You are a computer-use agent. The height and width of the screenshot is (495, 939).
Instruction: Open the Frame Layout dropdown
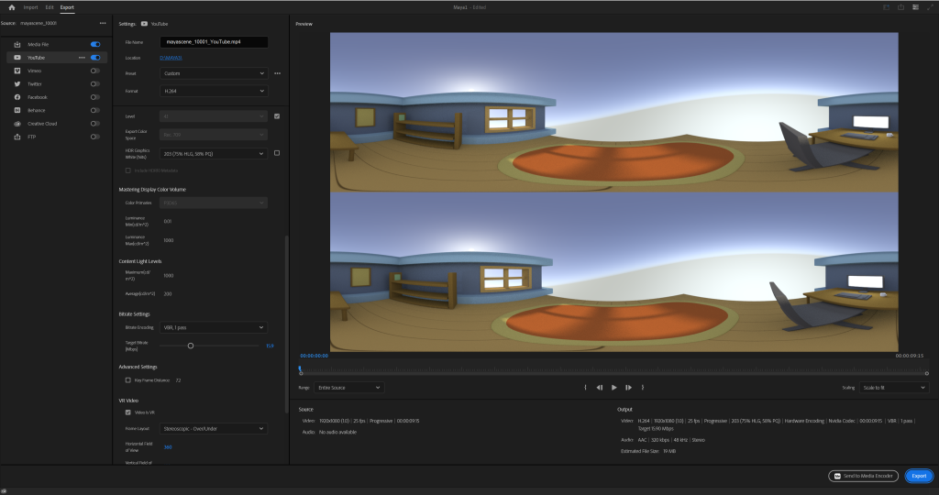point(214,429)
